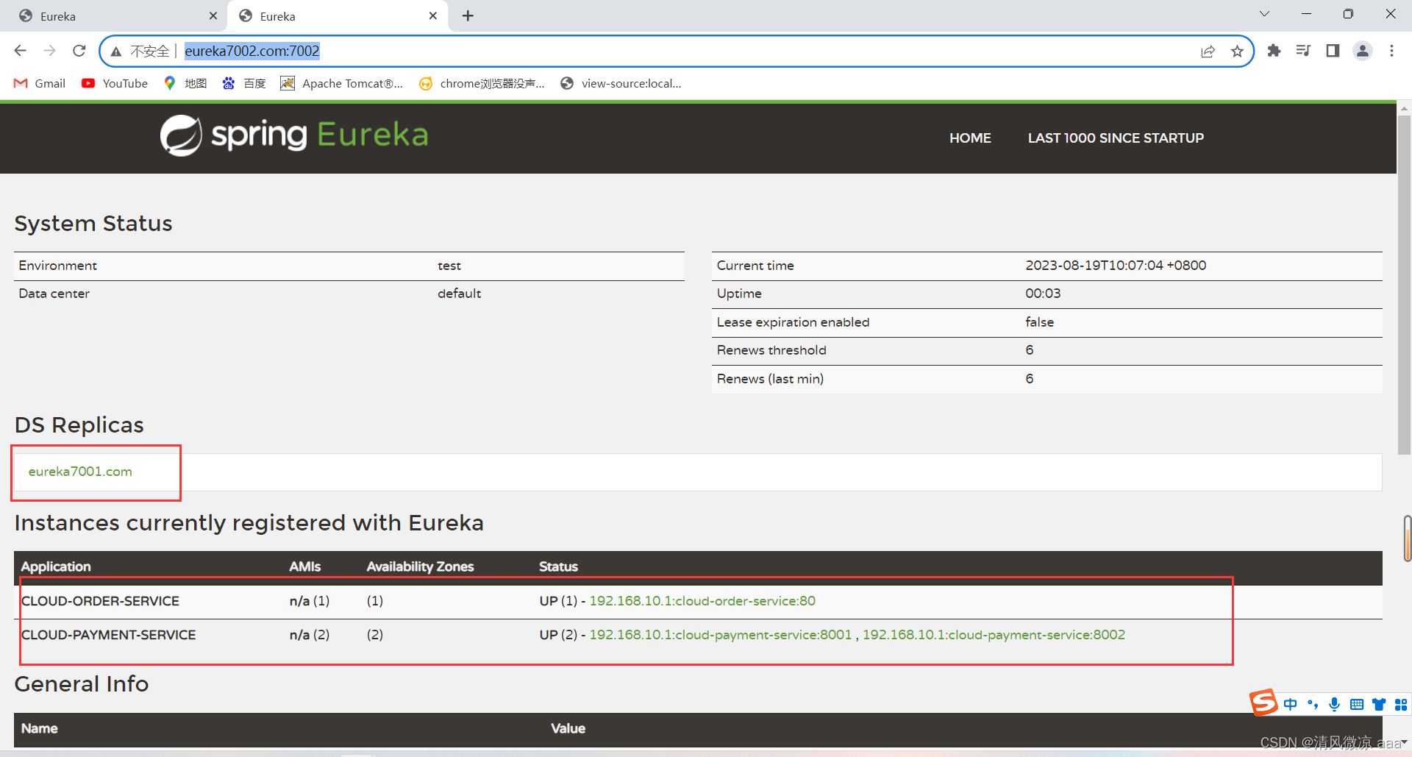This screenshot has width=1412, height=757.
Task: Select the CLOUD-PAYMENT-SERVICE application name
Action: click(108, 635)
